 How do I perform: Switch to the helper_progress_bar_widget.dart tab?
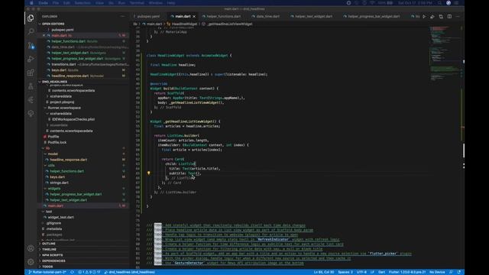(x=374, y=17)
